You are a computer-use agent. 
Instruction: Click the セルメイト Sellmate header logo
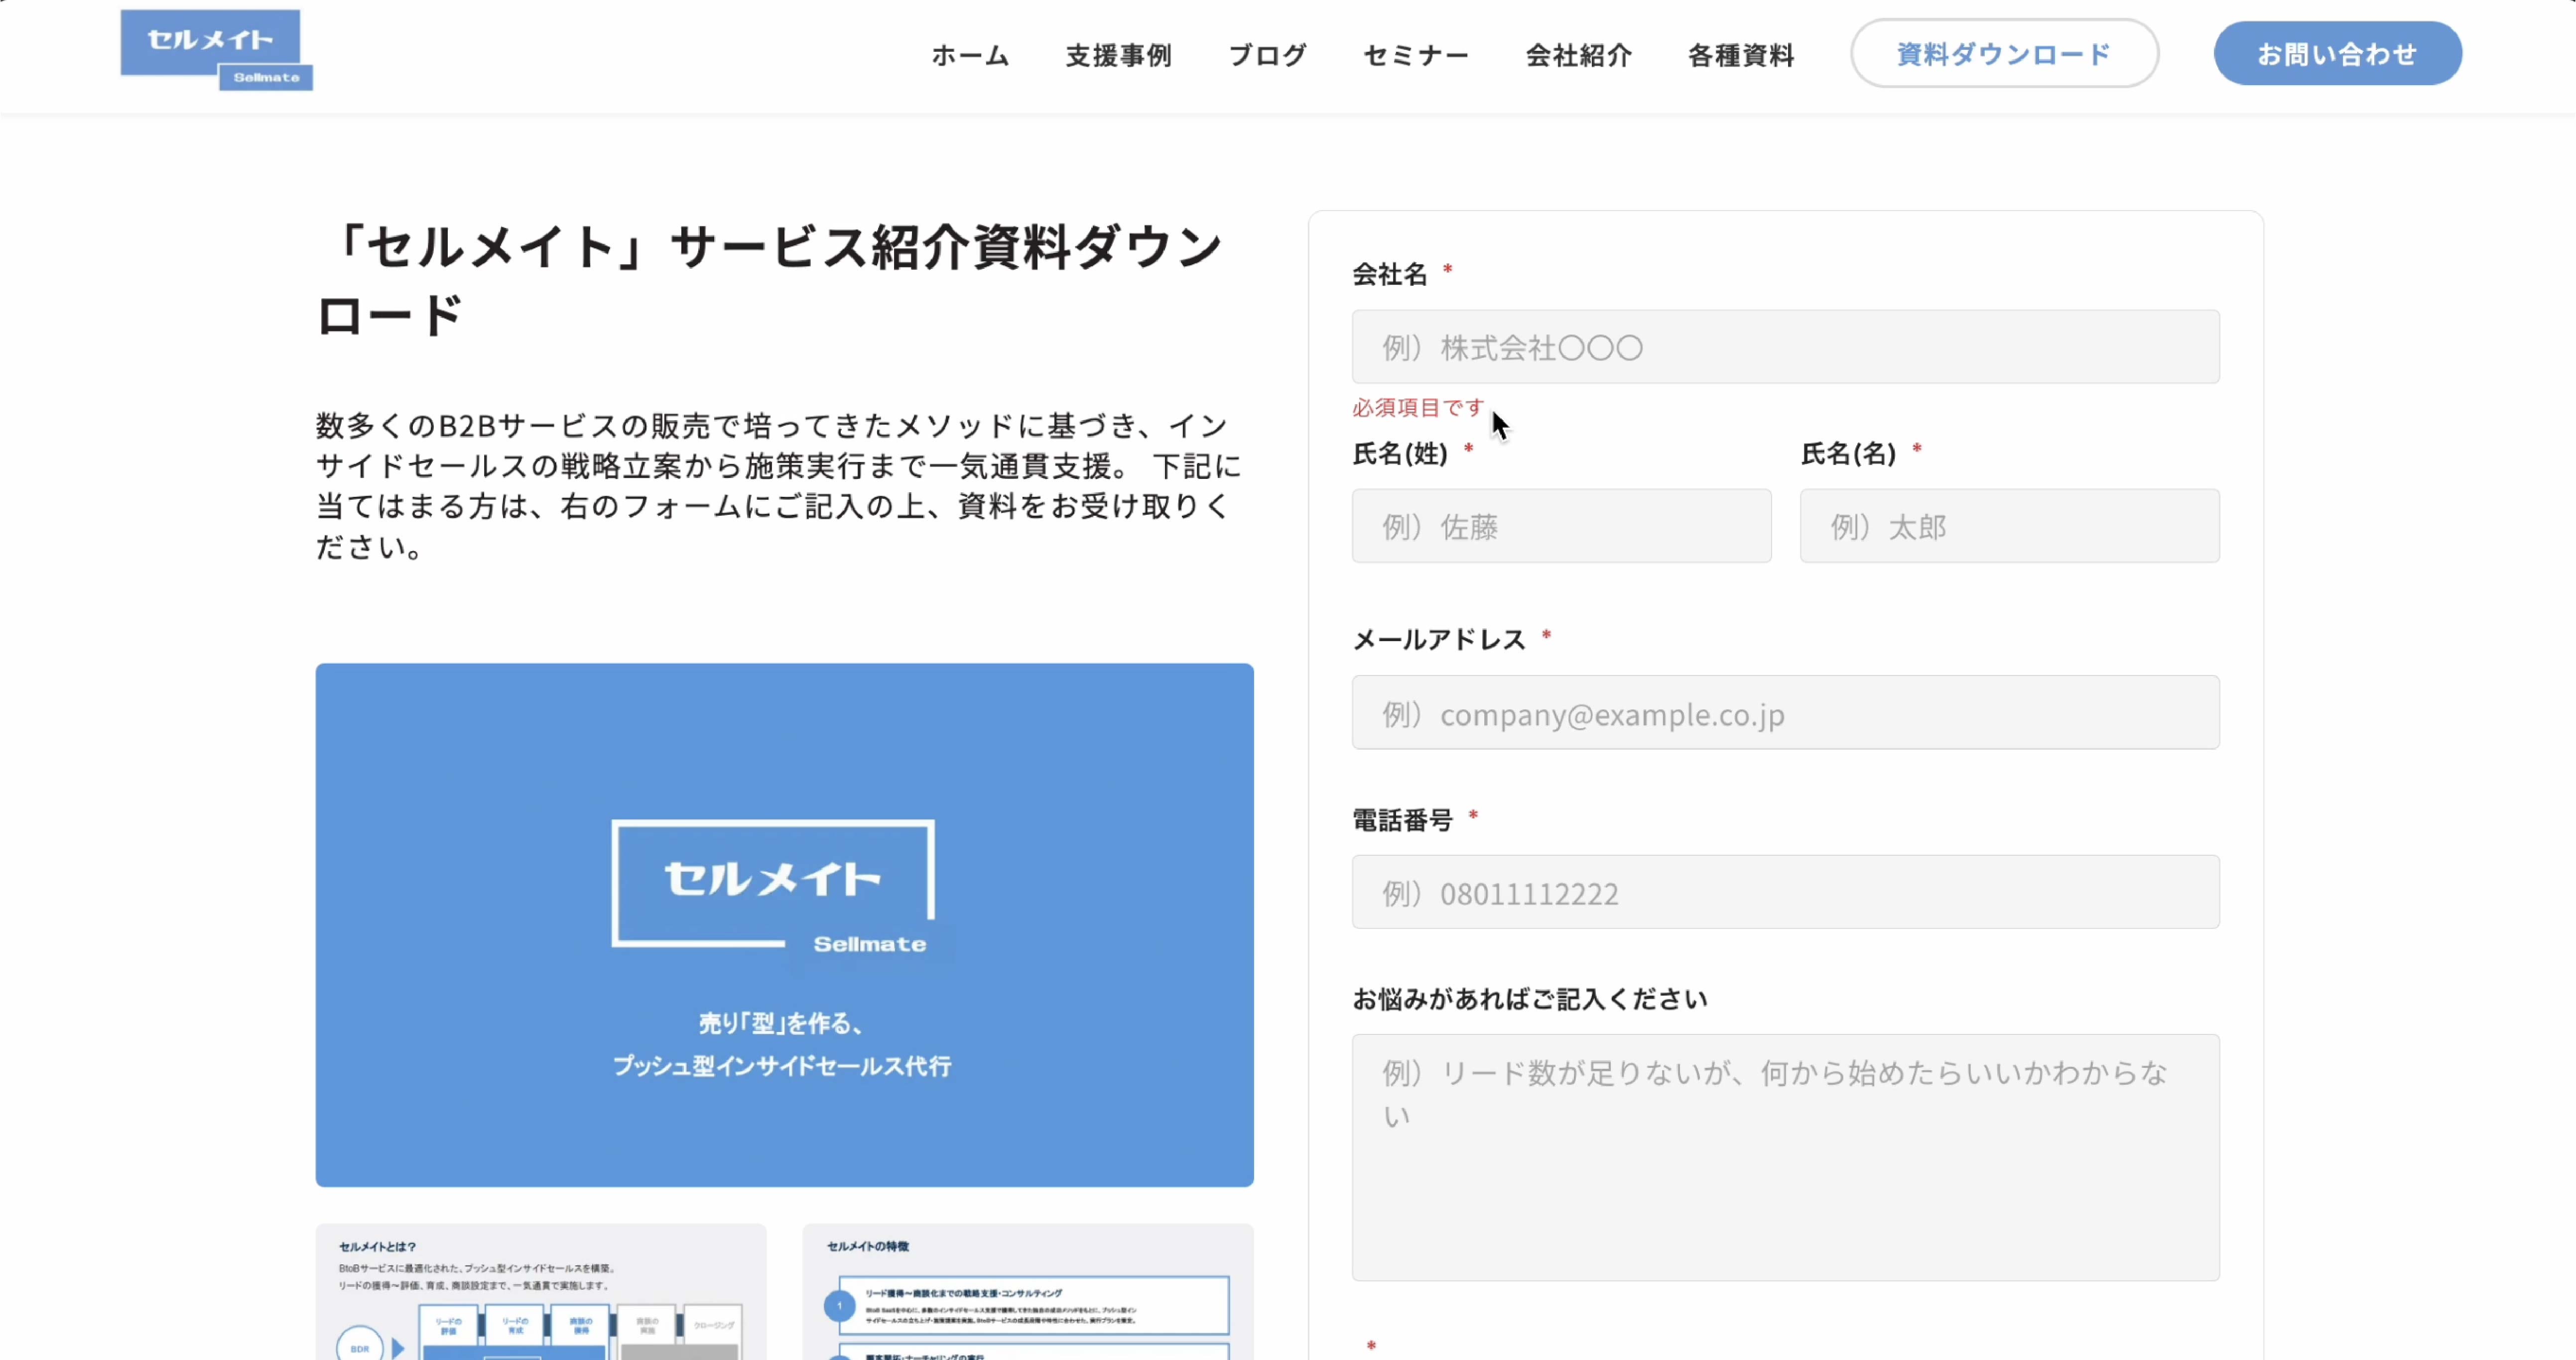[215, 50]
